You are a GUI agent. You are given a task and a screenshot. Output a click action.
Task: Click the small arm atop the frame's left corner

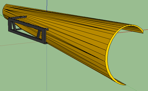[x=20, y=17]
